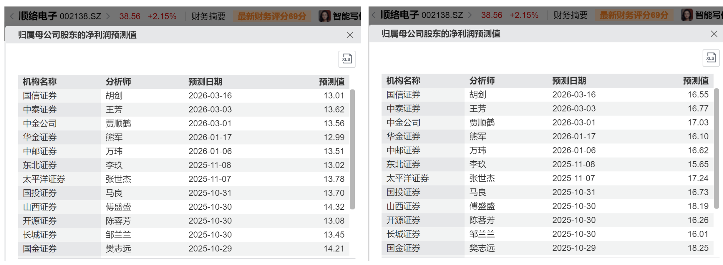Click 华金证券 in the right table
Viewport: 723px width, 265px height.
click(403, 136)
